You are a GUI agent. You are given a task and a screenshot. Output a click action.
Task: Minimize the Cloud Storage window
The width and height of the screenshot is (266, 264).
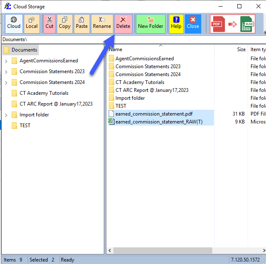click(x=221, y=6)
